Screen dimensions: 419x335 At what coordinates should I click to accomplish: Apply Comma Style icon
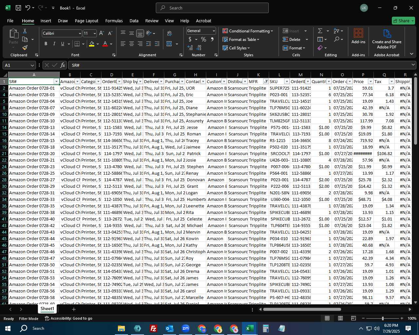(212, 39)
